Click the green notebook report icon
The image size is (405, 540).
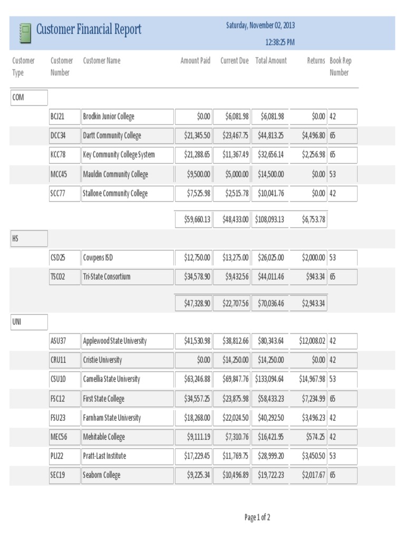24,33
